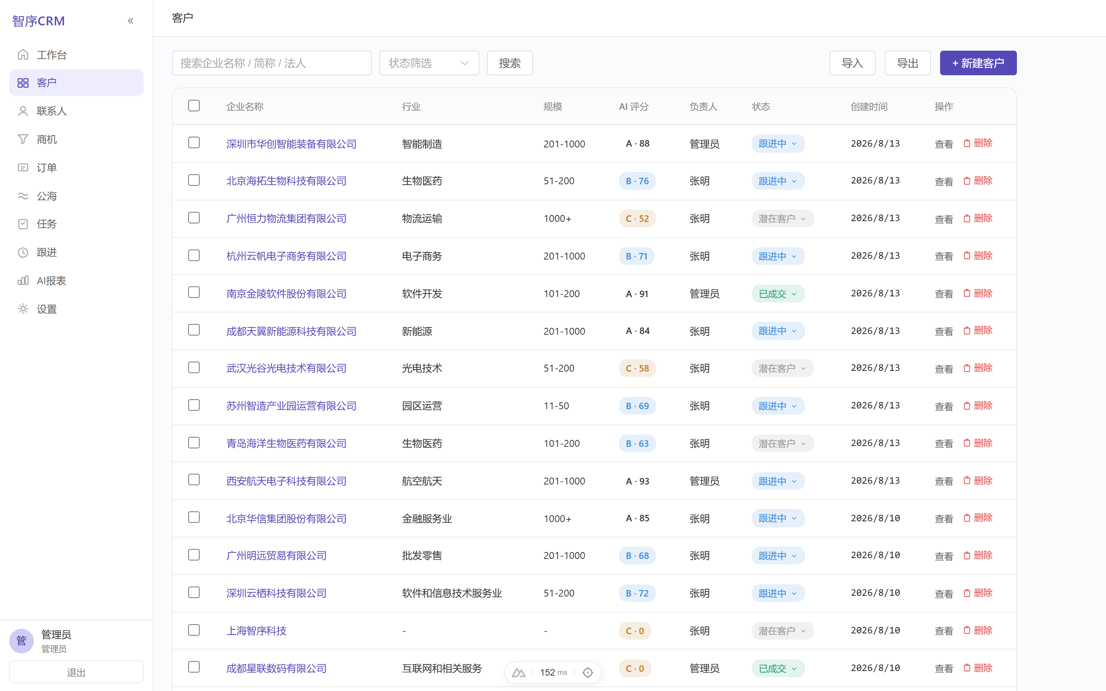Image resolution: width=1106 pixels, height=691 pixels.
Task: Delete 成都星联数码有限公司 via trash icon
Action: pyautogui.click(x=967, y=668)
